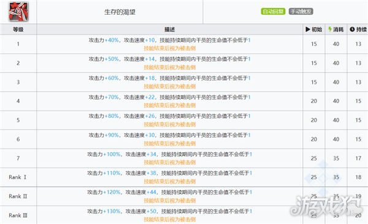The image size is (368, 224).
Task: Select level 4 cell
Action: (x=18, y=101)
